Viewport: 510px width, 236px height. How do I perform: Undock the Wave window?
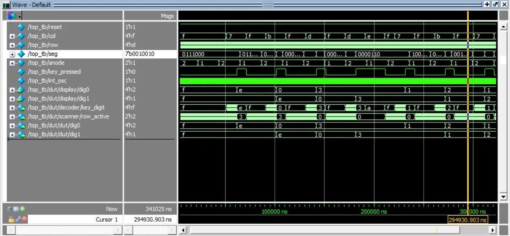pyautogui.click(x=495, y=4)
